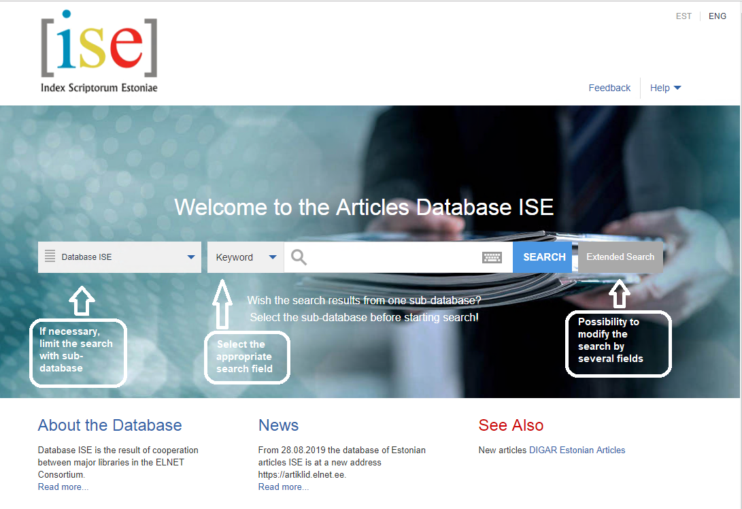Click the About the Database heading
The width and height of the screenshot is (742, 509).
109,425
